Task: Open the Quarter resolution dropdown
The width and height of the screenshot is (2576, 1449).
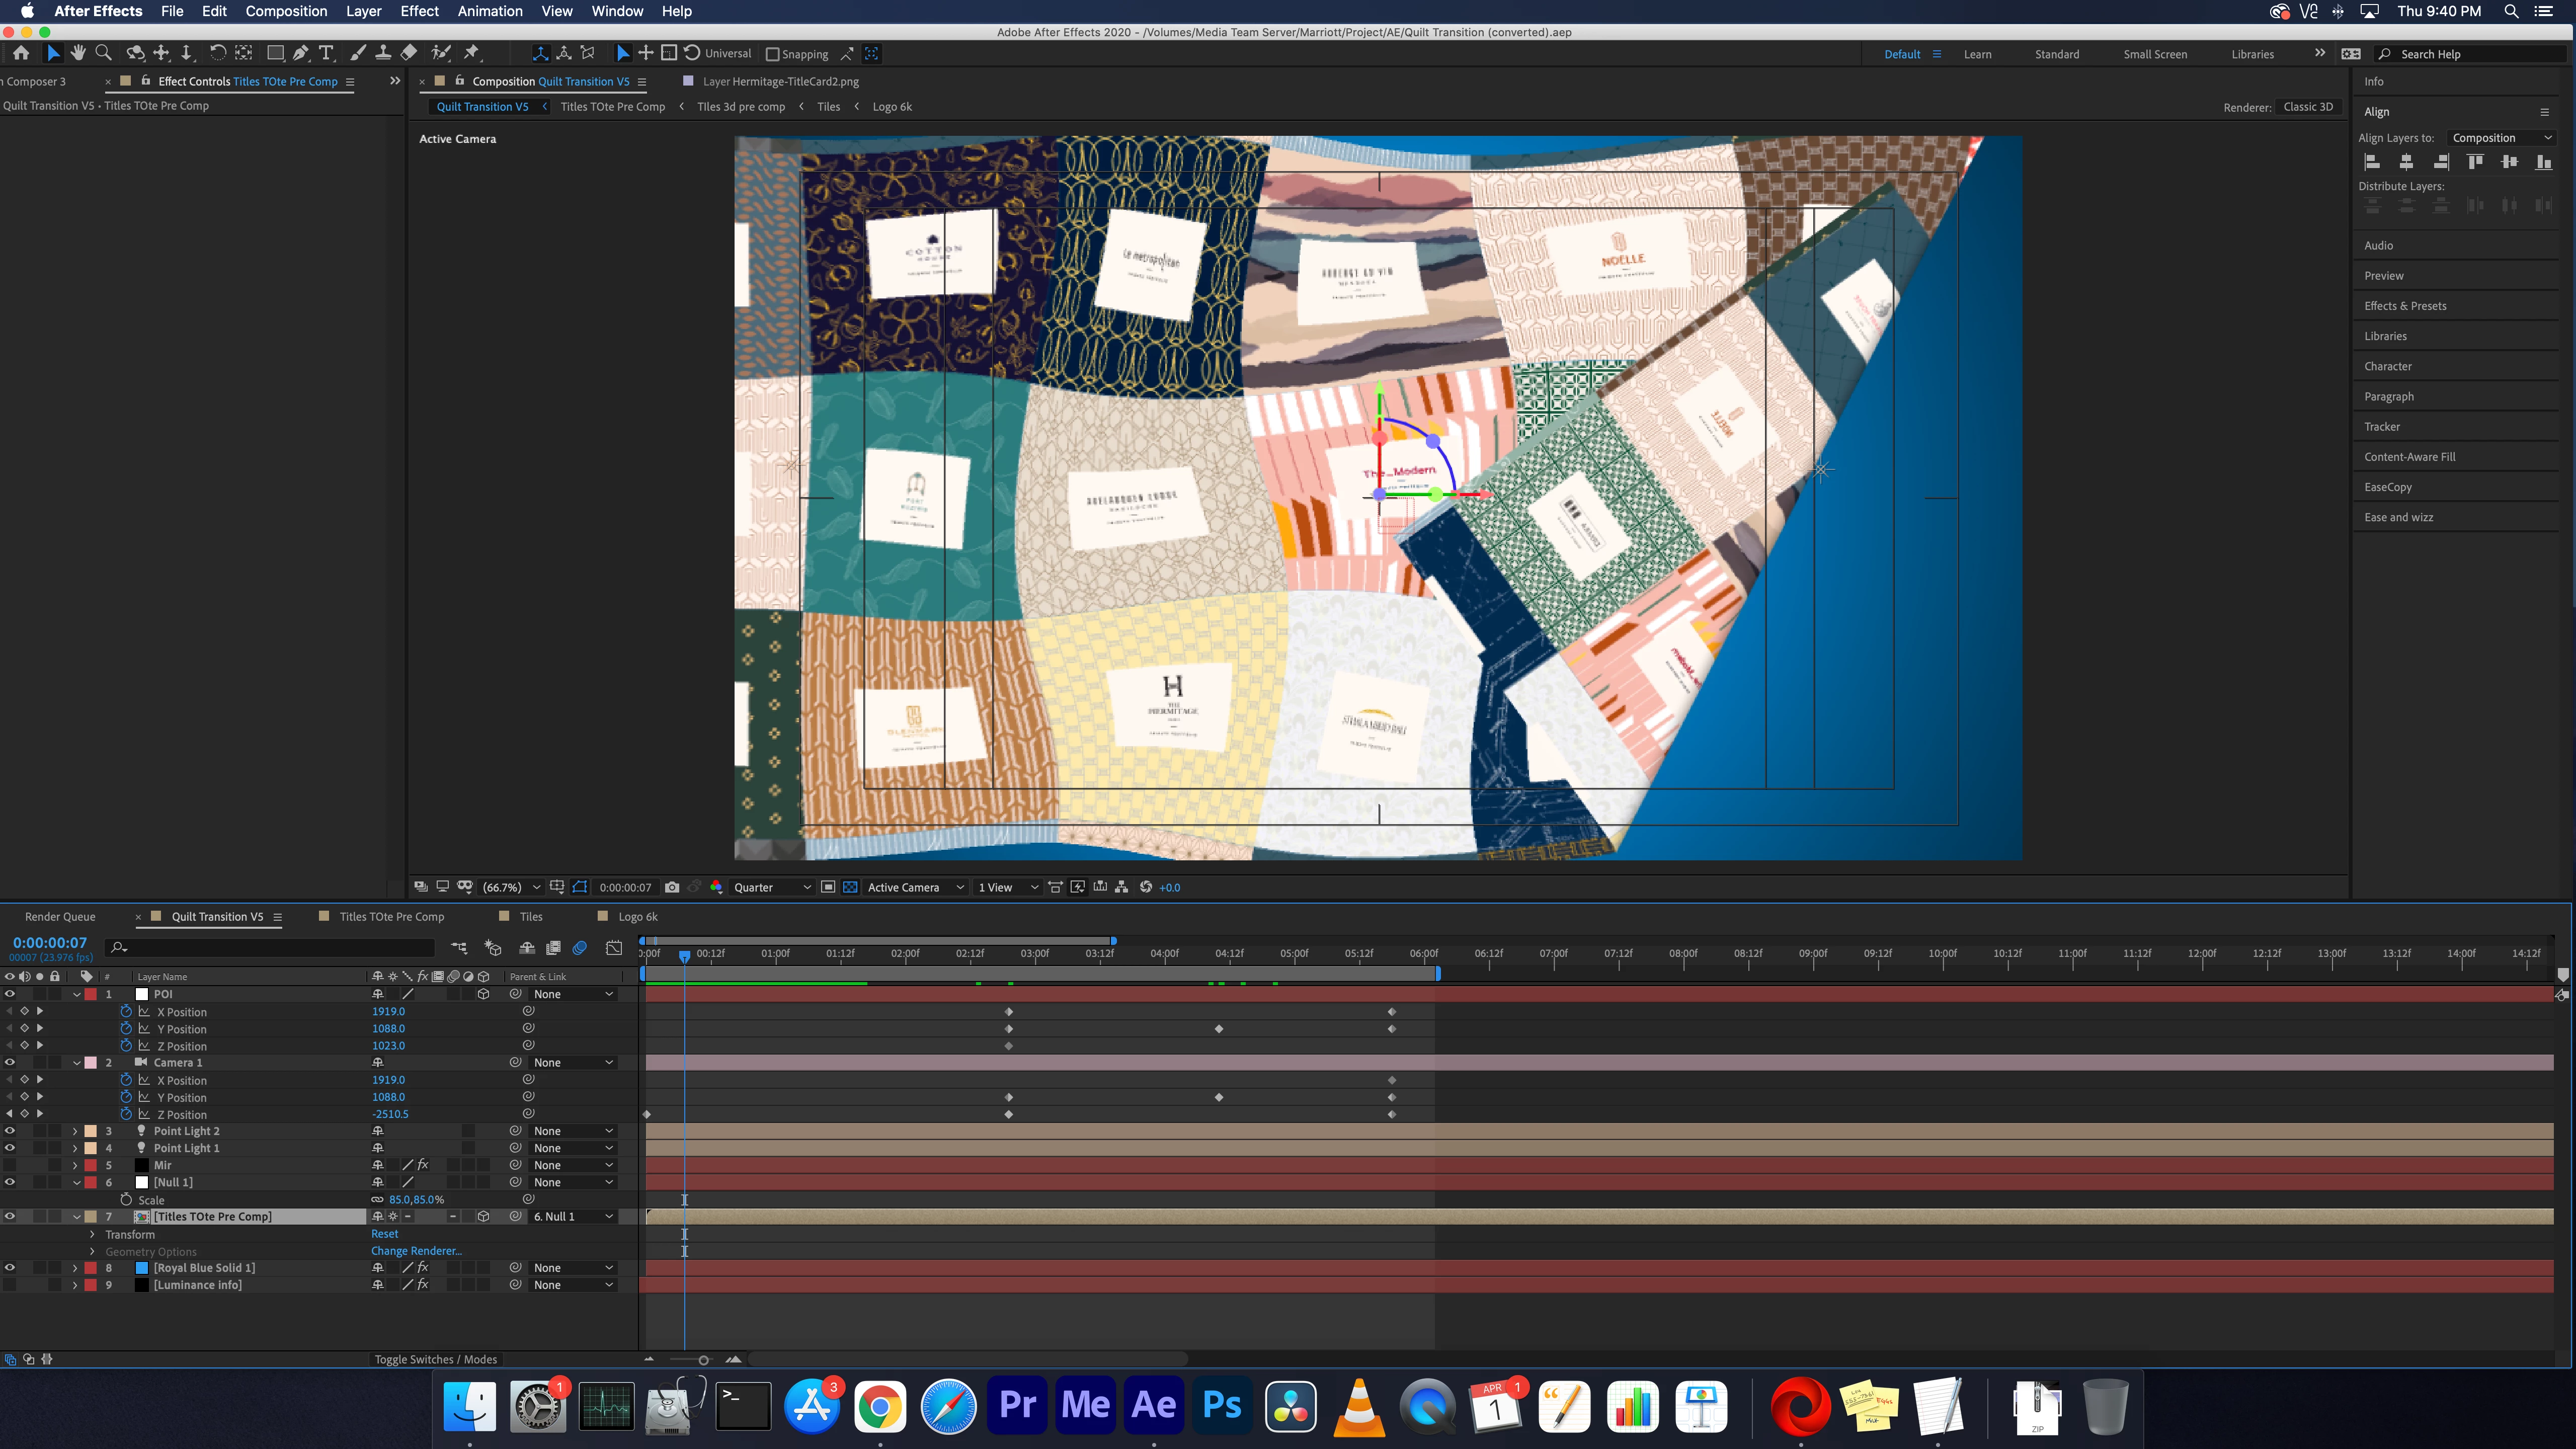Action: pyautogui.click(x=772, y=887)
